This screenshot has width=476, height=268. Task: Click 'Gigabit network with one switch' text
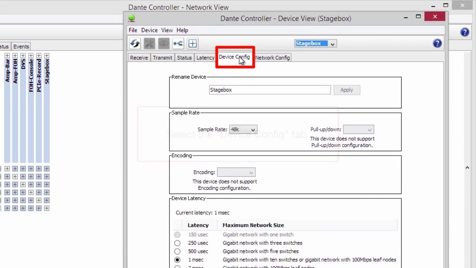coord(258,234)
